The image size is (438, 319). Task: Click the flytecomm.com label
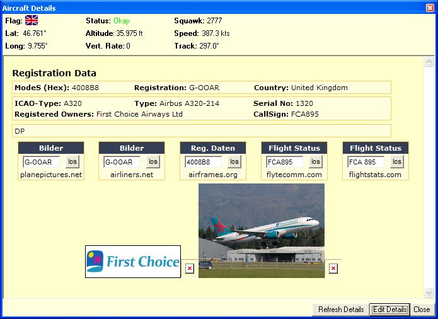coord(294,175)
